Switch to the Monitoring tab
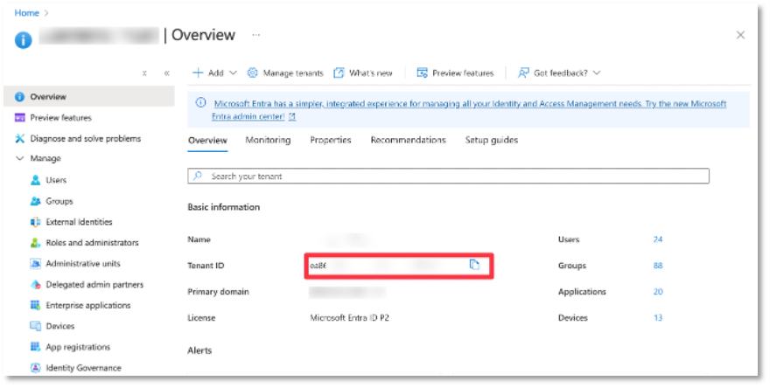770x388 pixels. (x=268, y=141)
